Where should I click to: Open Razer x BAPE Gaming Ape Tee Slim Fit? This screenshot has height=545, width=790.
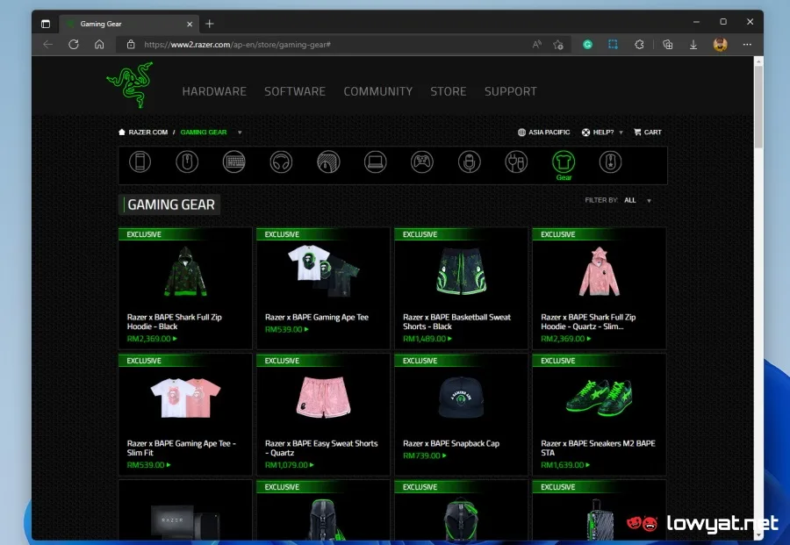(182, 448)
